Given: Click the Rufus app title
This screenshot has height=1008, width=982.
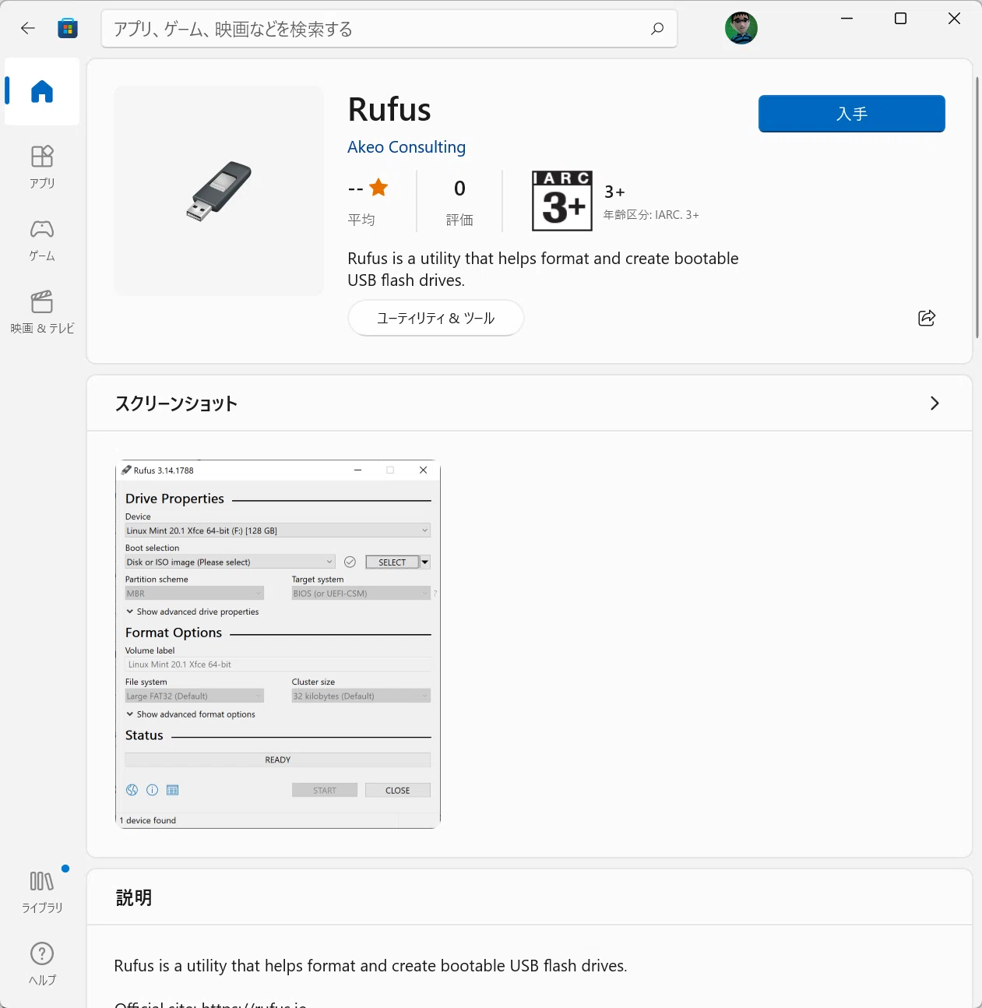Looking at the screenshot, I should [389, 109].
